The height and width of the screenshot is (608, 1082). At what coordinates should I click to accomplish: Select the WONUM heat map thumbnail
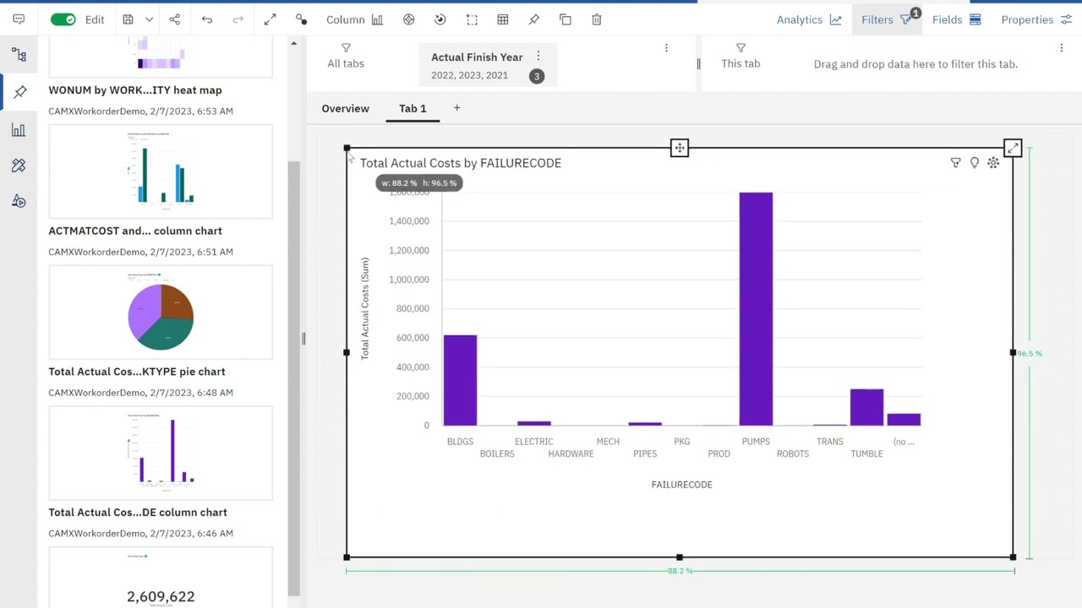pos(161,56)
